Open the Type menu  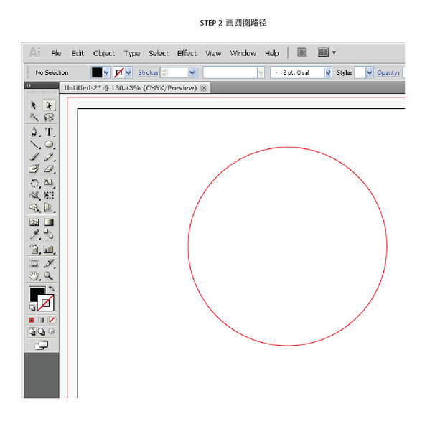pyautogui.click(x=132, y=53)
